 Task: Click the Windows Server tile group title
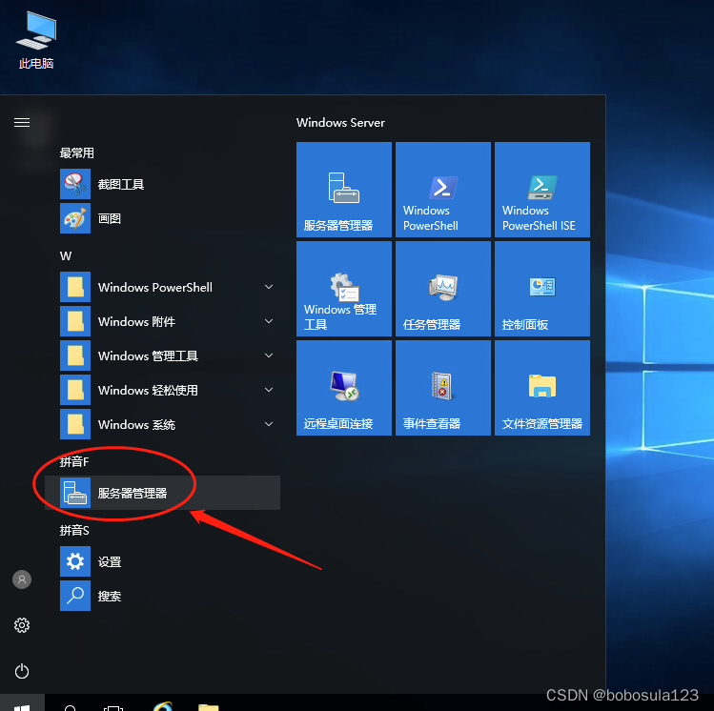click(340, 122)
